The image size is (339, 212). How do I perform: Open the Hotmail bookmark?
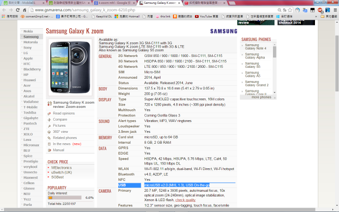127,16
